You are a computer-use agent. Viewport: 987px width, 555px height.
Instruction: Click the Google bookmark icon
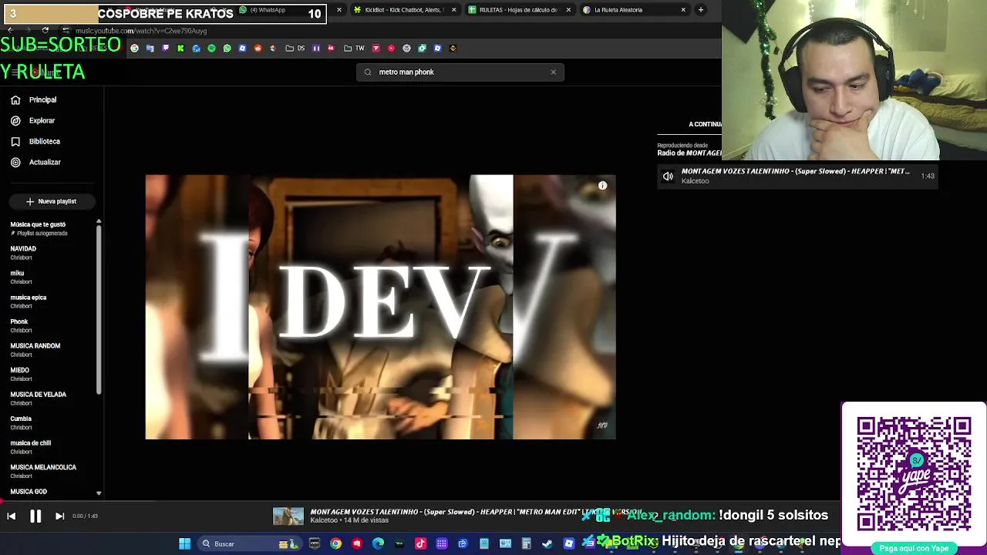click(x=134, y=48)
